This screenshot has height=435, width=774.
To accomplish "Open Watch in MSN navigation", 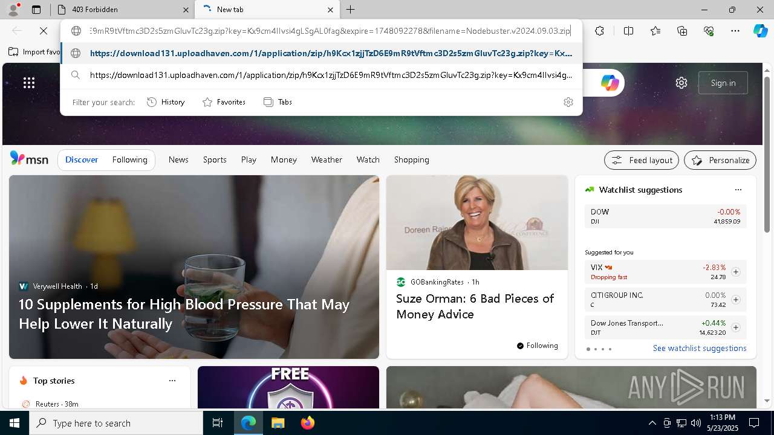I will (368, 159).
